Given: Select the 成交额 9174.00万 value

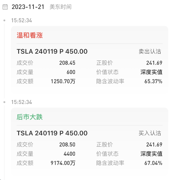Looking at the screenshot, I should point(63,163).
